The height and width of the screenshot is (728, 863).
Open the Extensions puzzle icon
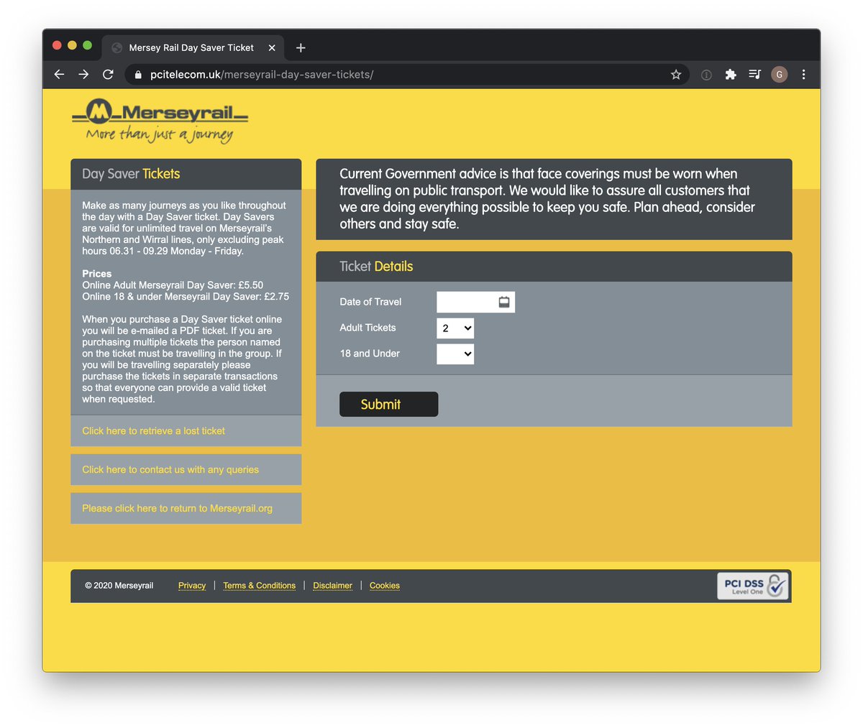(731, 75)
